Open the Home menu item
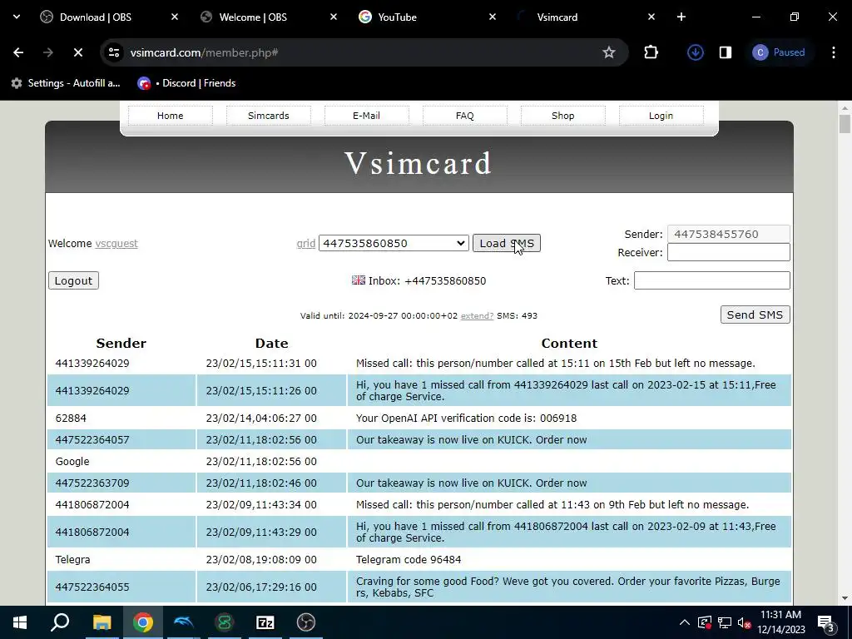The height and width of the screenshot is (639, 852). click(x=170, y=116)
